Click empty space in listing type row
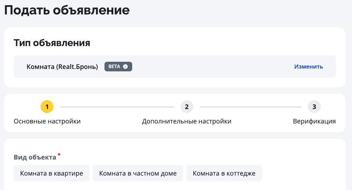The image size is (352, 190). point(213,67)
